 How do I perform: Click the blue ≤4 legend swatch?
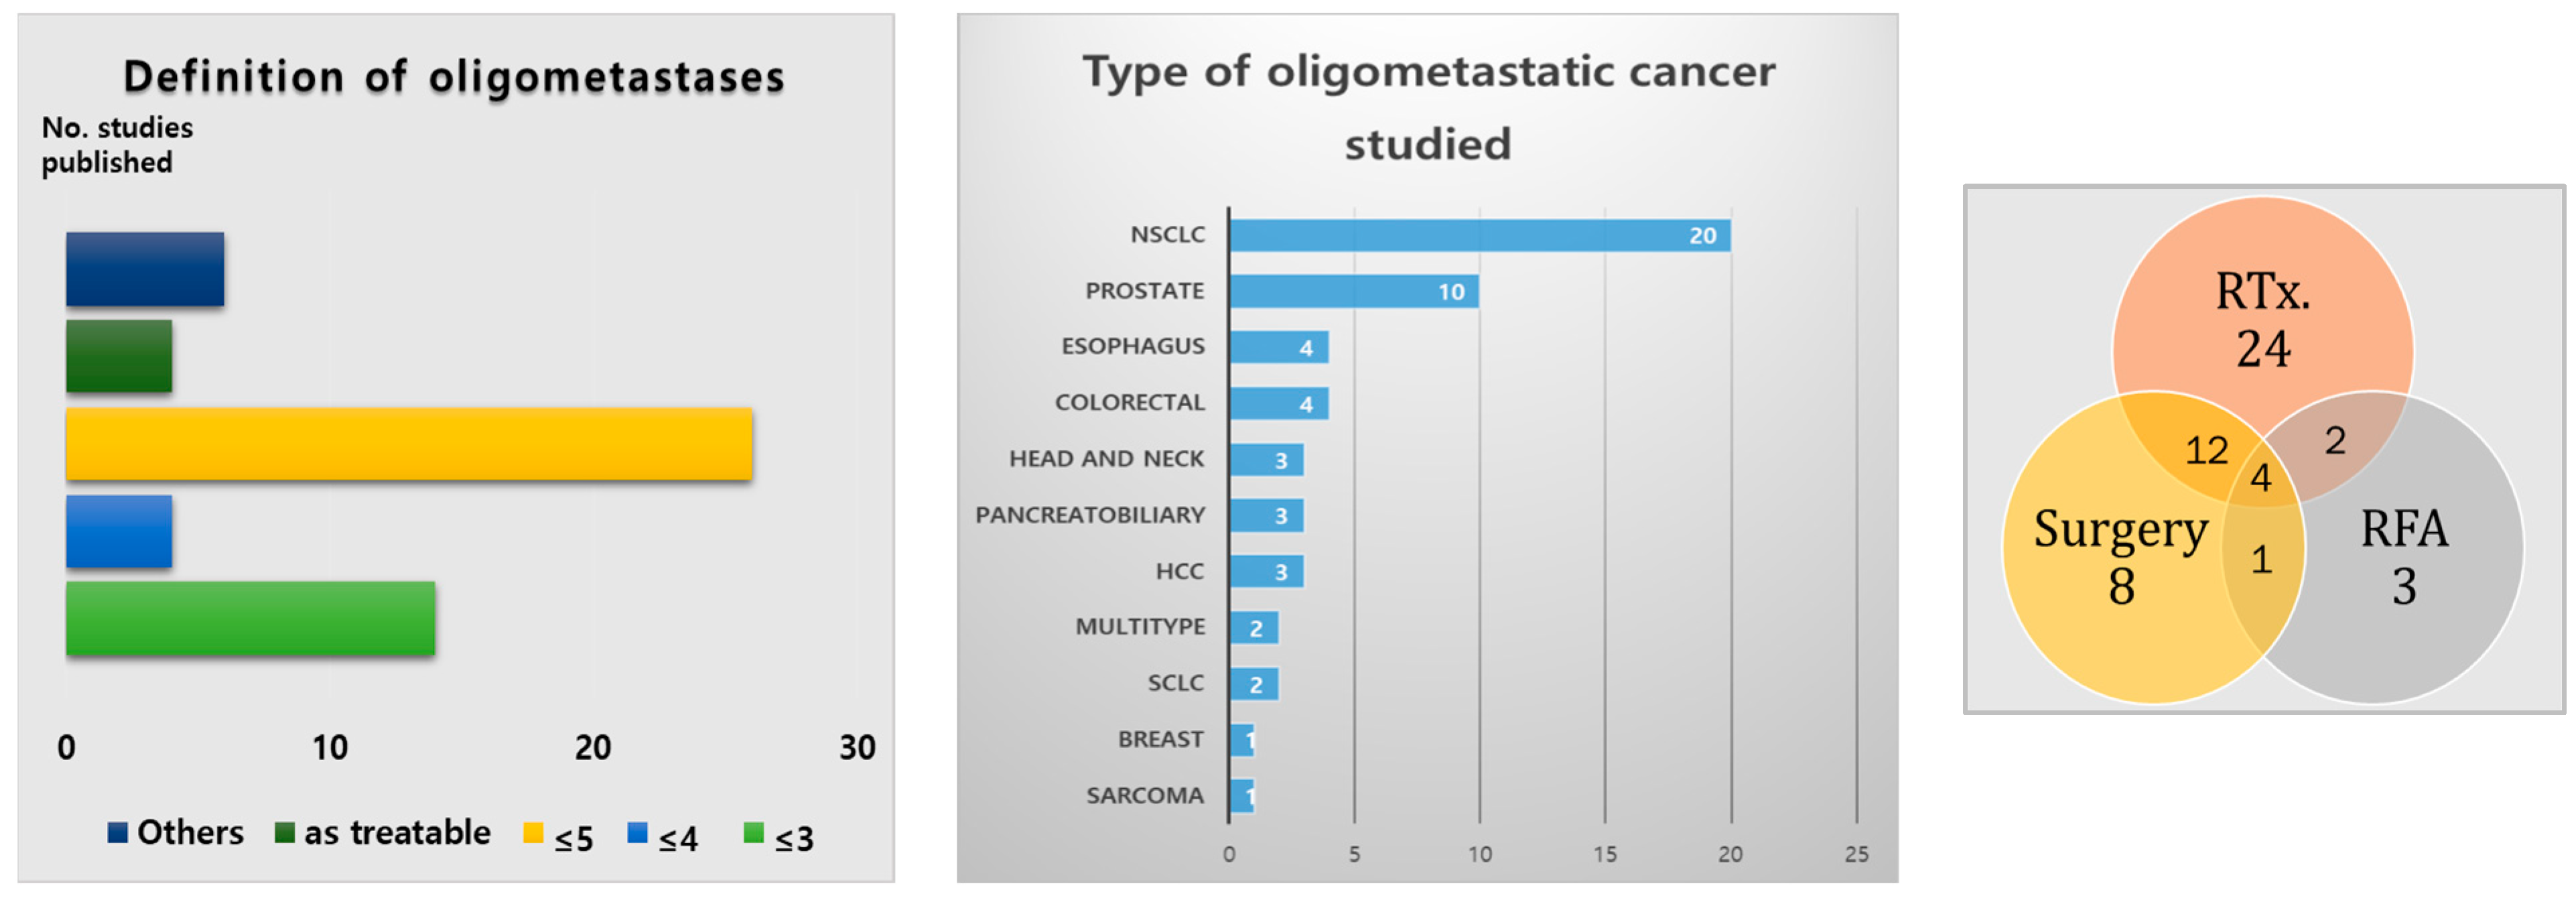[x=637, y=833]
